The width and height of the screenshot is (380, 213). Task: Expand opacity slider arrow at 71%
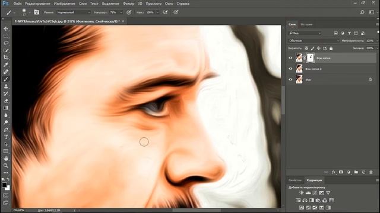[121, 12]
